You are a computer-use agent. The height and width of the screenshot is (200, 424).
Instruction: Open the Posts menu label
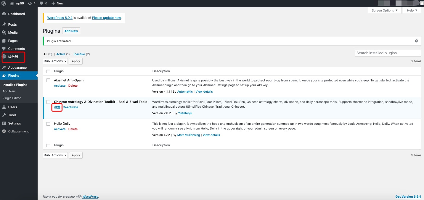tap(12, 24)
